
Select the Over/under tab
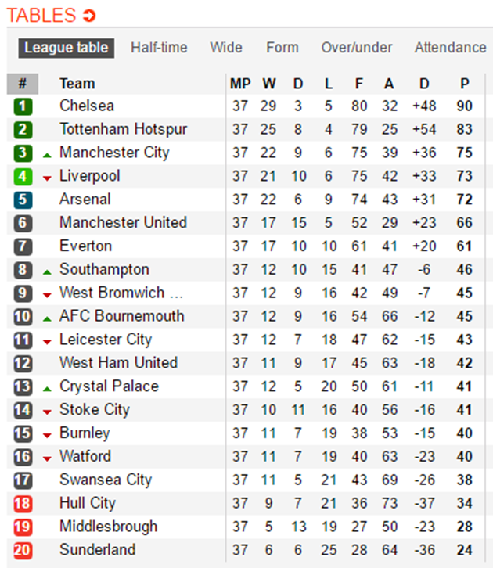(x=356, y=48)
